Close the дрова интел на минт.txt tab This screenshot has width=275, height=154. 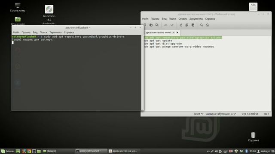[177, 33]
